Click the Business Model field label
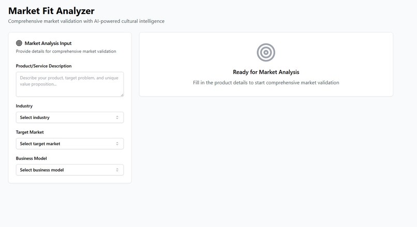This screenshot has height=227, width=417. pyautogui.click(x=32, y=158)
